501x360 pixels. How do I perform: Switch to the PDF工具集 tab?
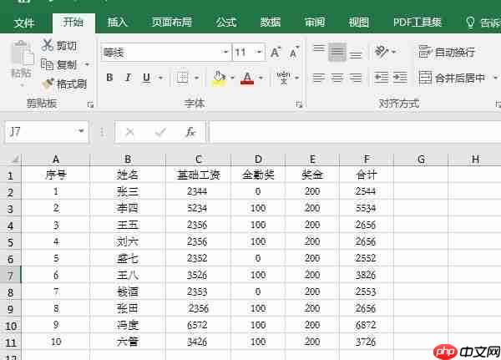417,22
